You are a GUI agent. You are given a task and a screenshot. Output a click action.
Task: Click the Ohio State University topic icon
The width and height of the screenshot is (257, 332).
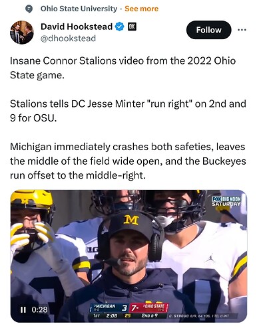29,9
